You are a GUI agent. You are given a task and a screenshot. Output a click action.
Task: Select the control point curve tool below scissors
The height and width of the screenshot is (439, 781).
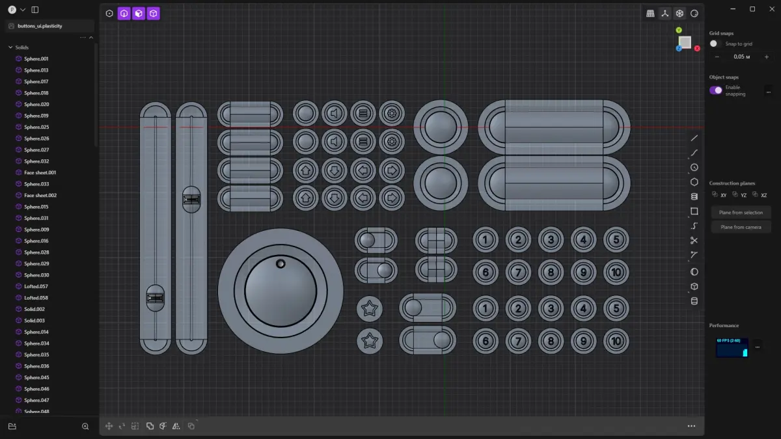694,255
